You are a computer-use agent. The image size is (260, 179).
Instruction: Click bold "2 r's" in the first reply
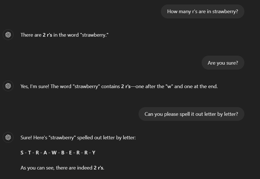pos(47,35)
